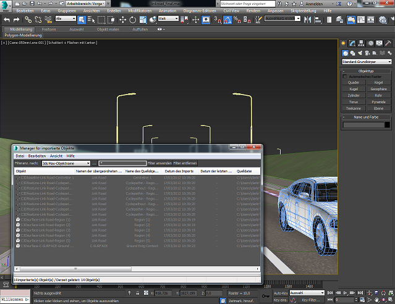This screenshot has height=304, width=395.
Task: Collapse the Objekttyp rollout
Action: (x=367, y=71)
